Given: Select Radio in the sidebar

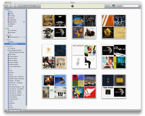Looking at the screenshot, I should tap(15, 26).
